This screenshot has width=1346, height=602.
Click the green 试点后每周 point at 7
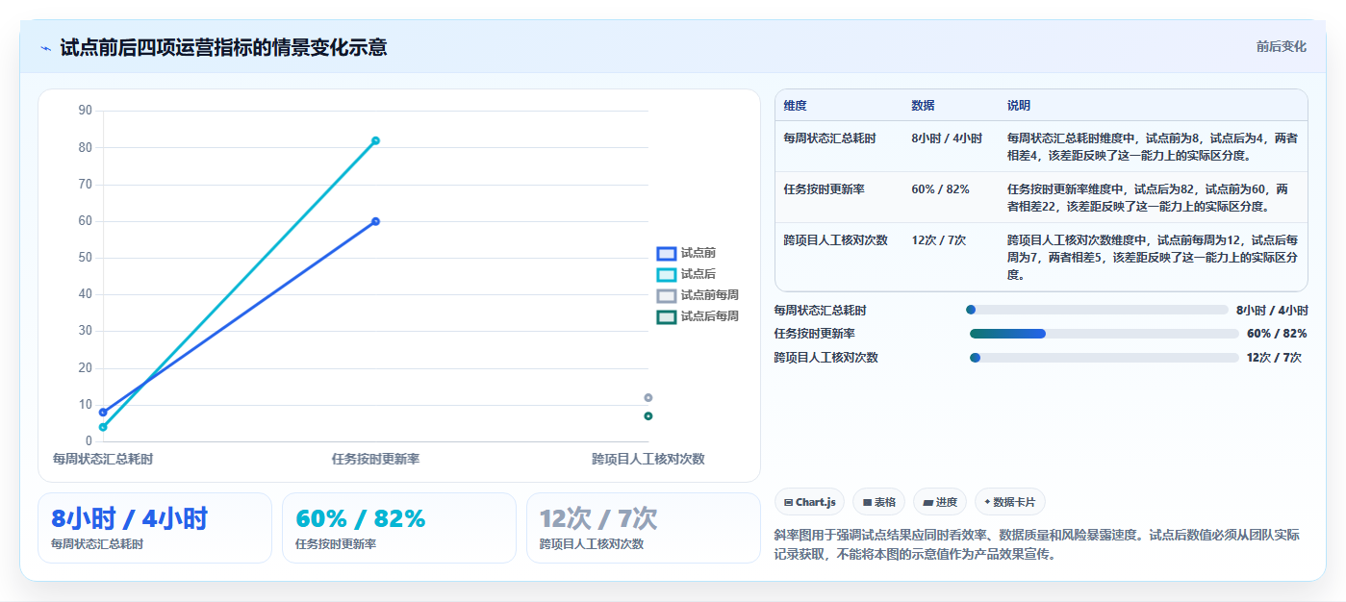648,415
